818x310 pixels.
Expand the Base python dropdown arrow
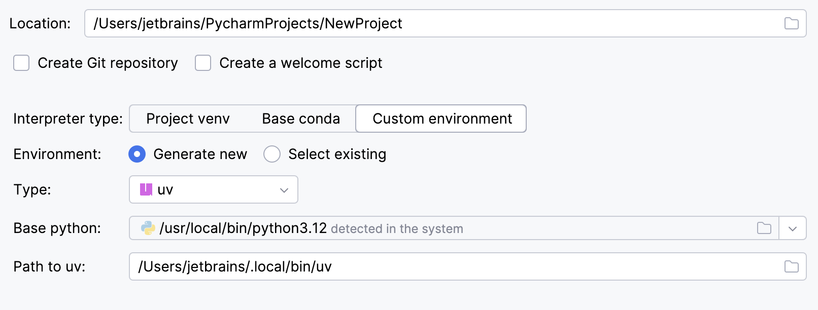(793, 228)
